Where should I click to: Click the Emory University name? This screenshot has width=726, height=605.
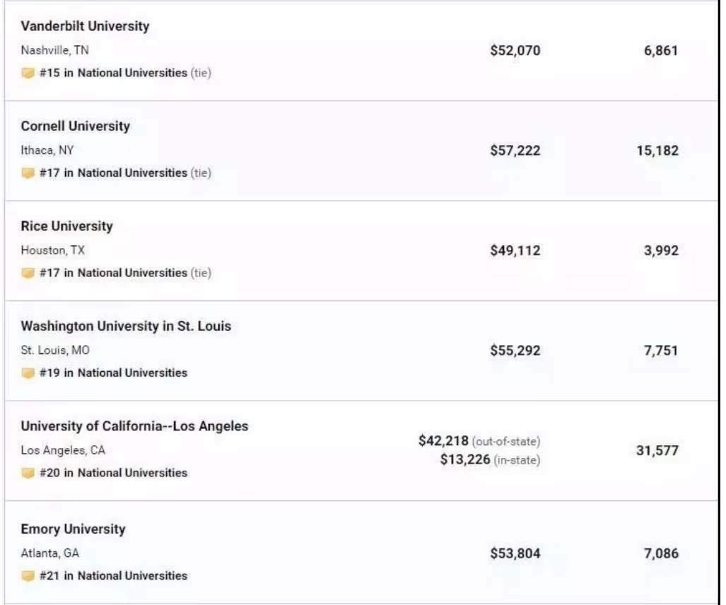tap(73, 529)
